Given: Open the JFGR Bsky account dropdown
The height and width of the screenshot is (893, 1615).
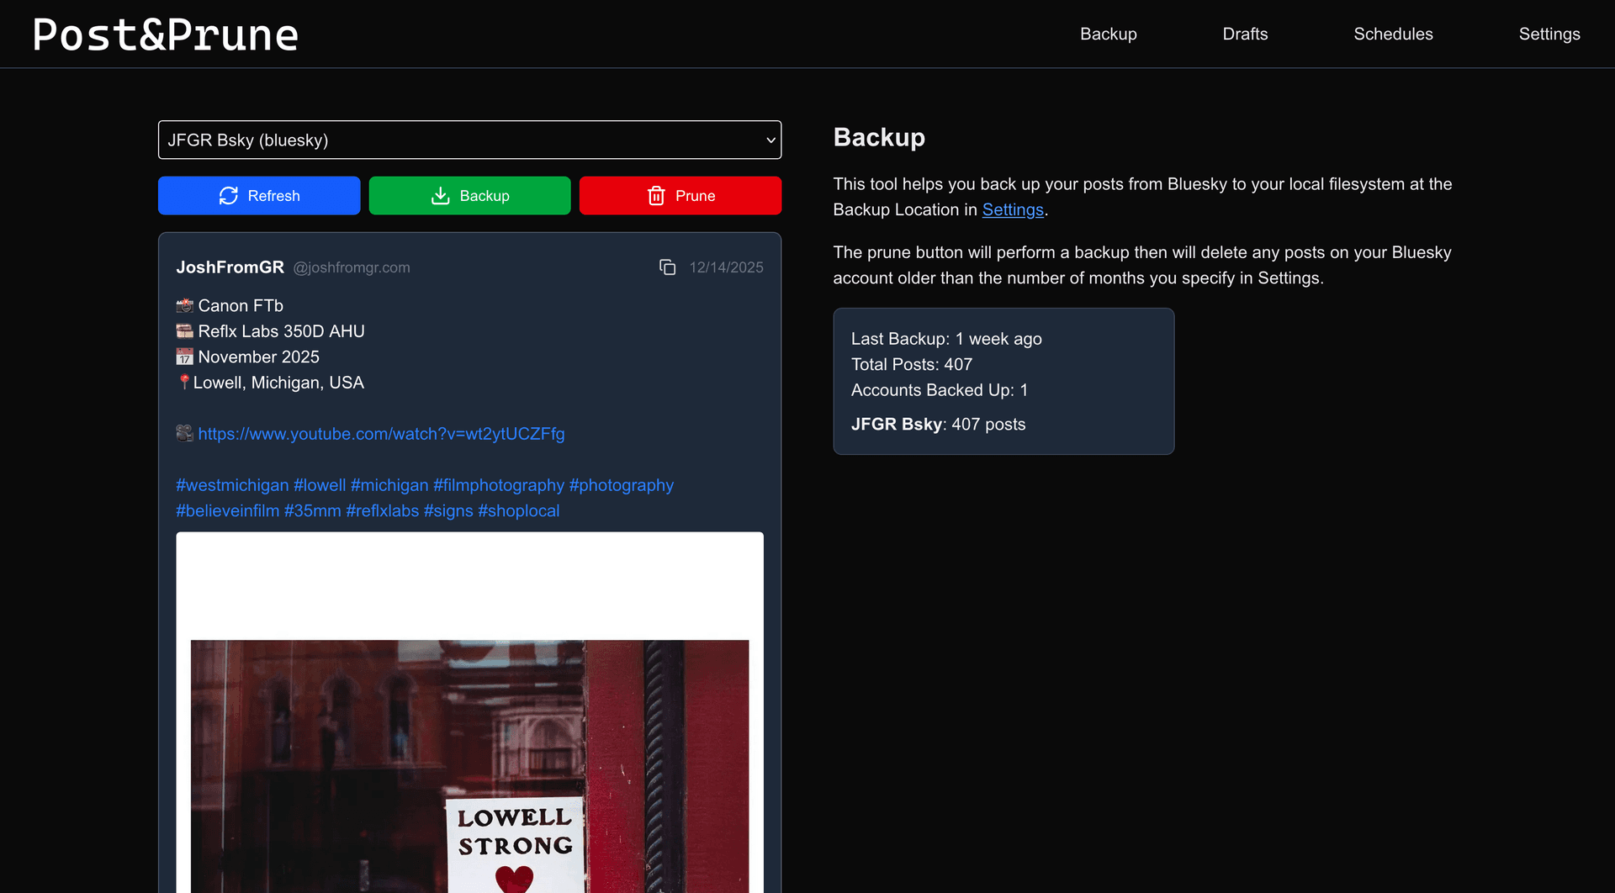Looking at the screenshot, I should (469, 140).
